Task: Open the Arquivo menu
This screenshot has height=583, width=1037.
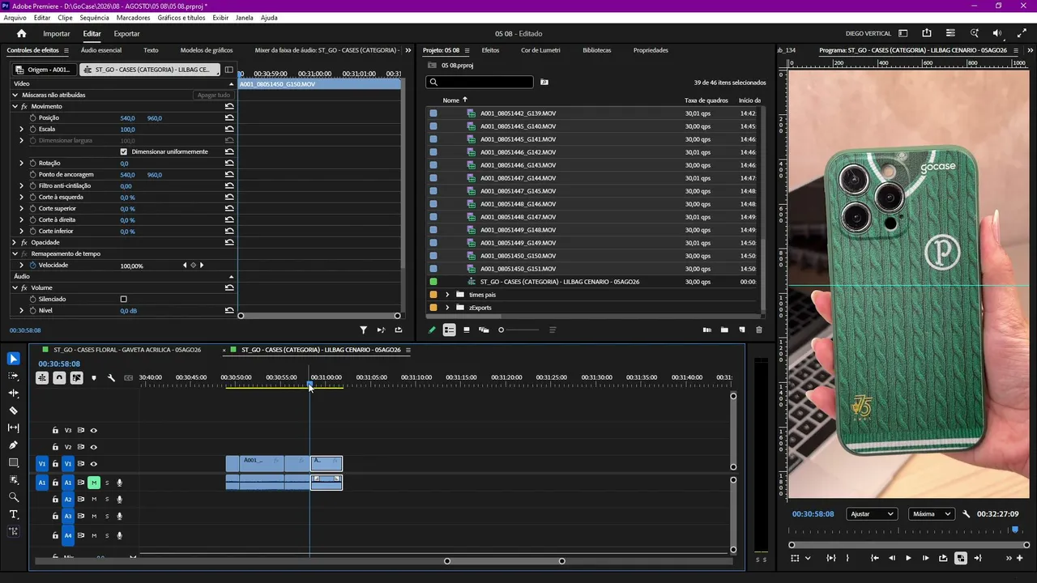Action: coord(15,18)
